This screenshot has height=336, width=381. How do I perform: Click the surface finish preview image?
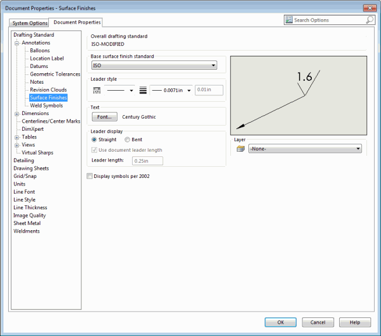click(298, 96)
